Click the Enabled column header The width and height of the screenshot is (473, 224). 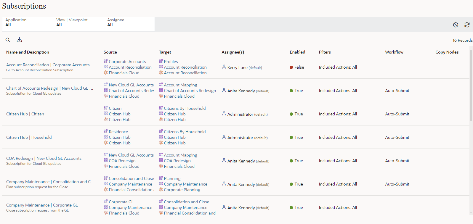[x=297, y=52]
